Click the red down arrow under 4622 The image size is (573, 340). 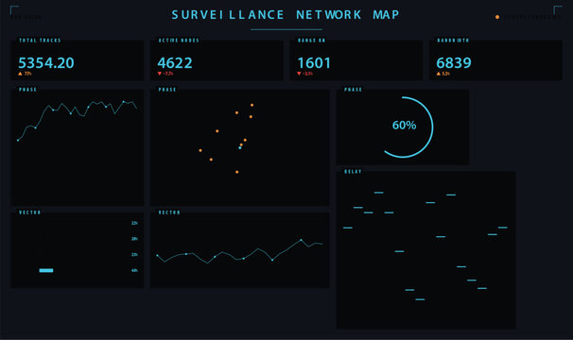tap(160, 74)
